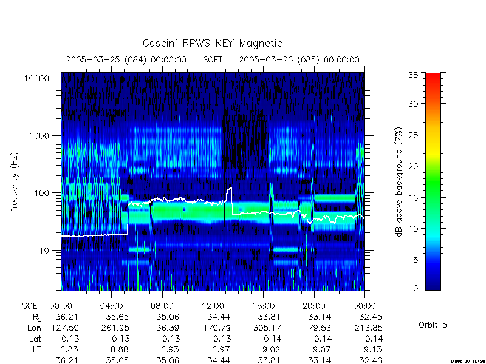Click the "20:00" time tick label
This screenshot has height=364, width=486.
click(314, 306)
